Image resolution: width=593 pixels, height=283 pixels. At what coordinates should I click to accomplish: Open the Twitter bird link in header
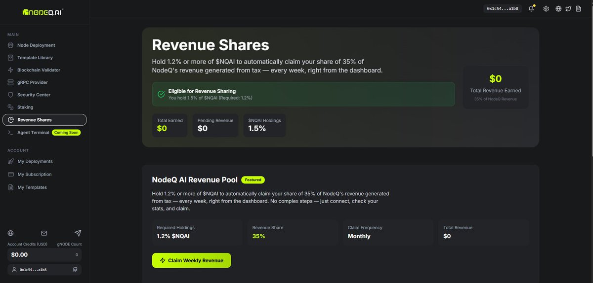[x=568, y=8]
